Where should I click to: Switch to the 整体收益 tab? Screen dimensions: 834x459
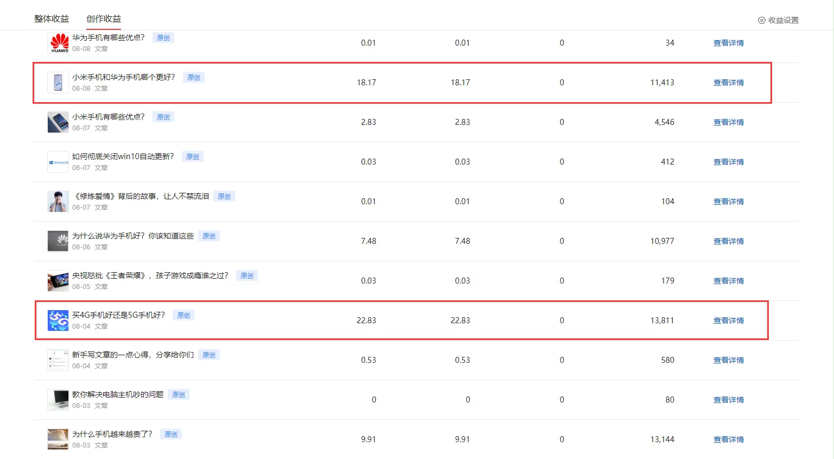[52, 19]
